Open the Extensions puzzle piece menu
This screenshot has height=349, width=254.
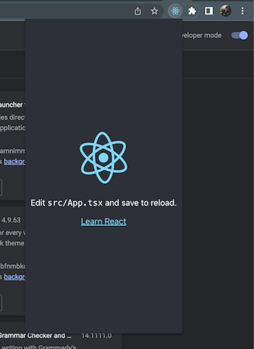click(x=192, y=11)
